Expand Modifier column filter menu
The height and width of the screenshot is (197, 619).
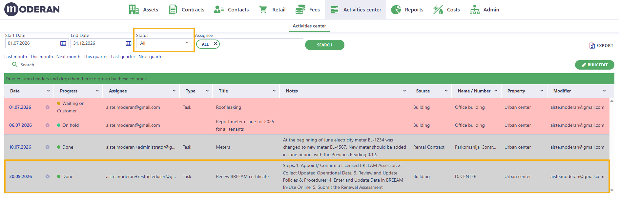[604, 91]
